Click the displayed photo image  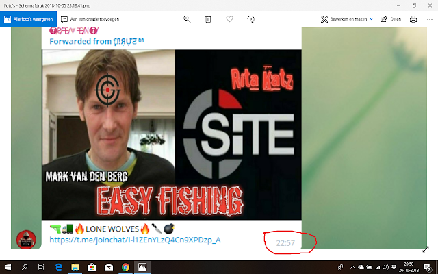point(219,138)
